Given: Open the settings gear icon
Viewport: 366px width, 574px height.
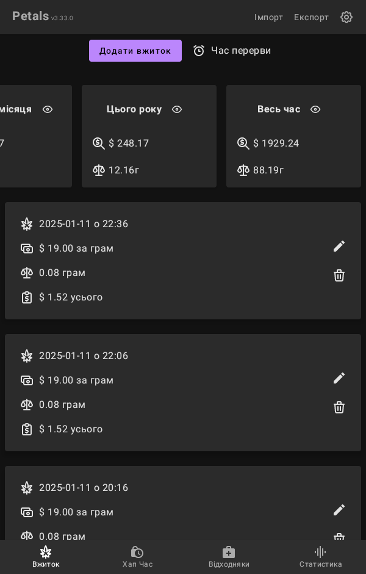Looking at the screenshot, I should [346, 17].
